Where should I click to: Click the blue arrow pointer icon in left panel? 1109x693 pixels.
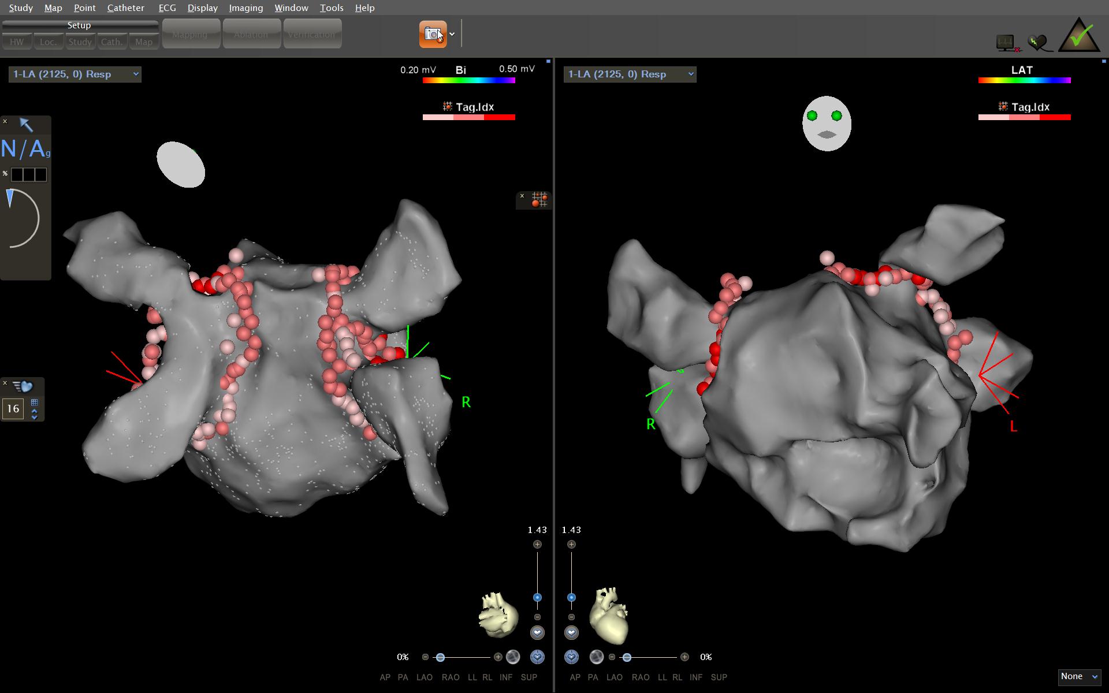pos(26,124)
